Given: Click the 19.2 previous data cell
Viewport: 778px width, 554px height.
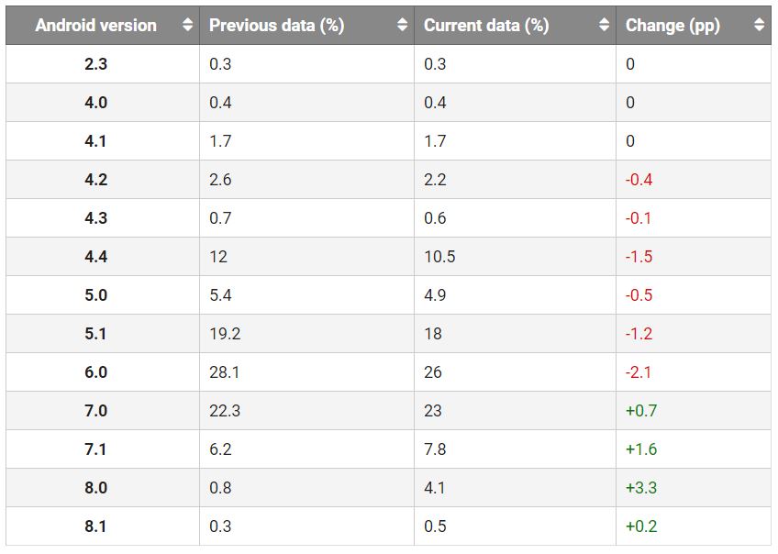Looking at the screenshot, I should [x=225, y=334].
